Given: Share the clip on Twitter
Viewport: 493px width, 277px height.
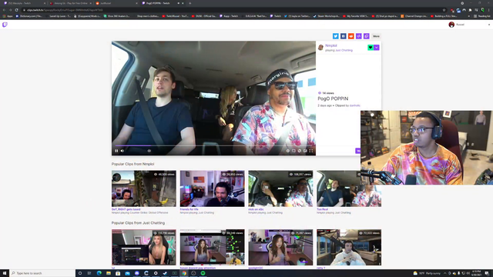Looking at the screenshot, I should [x=336, y=36].
